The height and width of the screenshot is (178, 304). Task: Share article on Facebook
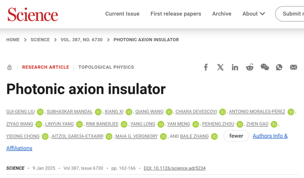(x=206, y=67)
